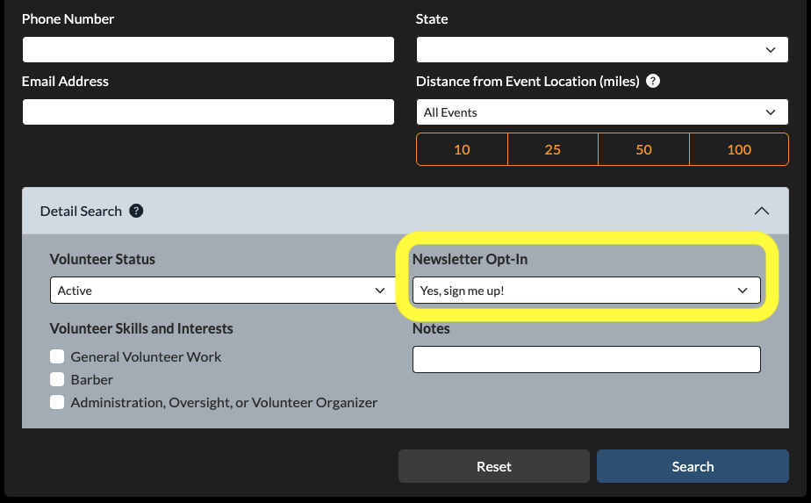811x503 pixels.
Task: Click help icon beside Detail Search
Action: (x=136, y=211)
